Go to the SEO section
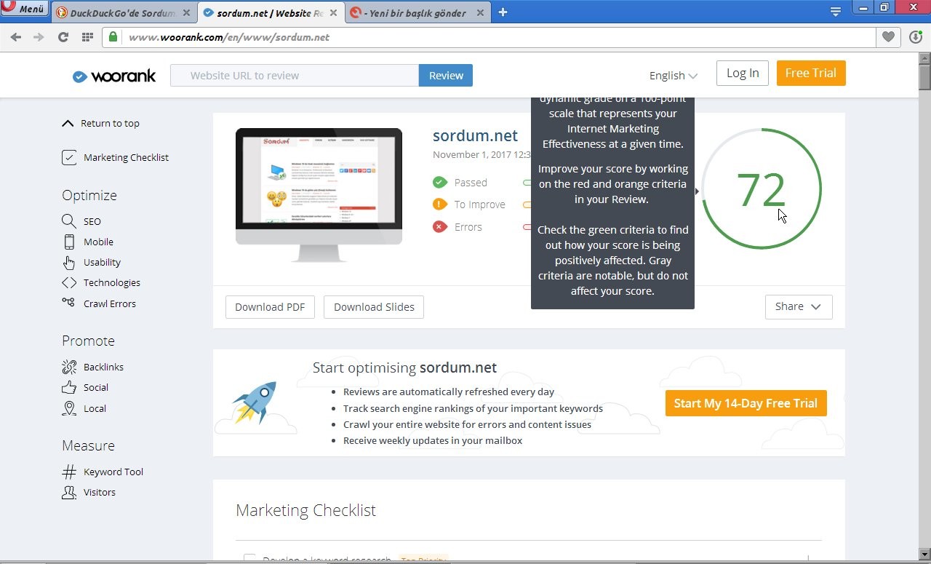 (x=92, y=221)
